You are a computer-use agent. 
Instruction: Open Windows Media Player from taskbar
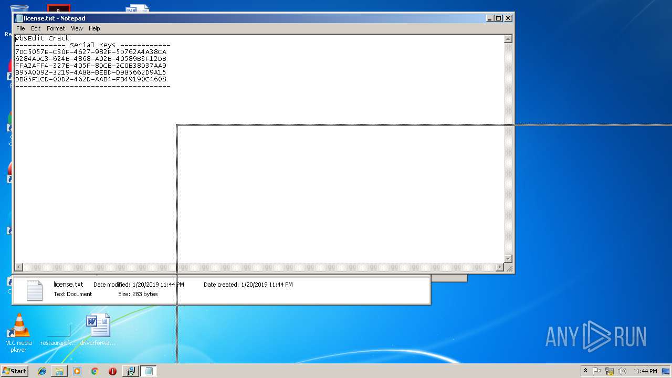pos(77,371)
